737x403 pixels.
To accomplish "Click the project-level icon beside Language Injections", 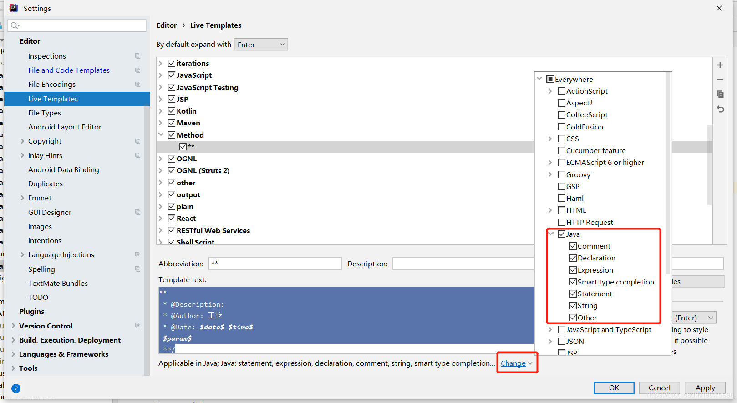I will click(137, 254).
